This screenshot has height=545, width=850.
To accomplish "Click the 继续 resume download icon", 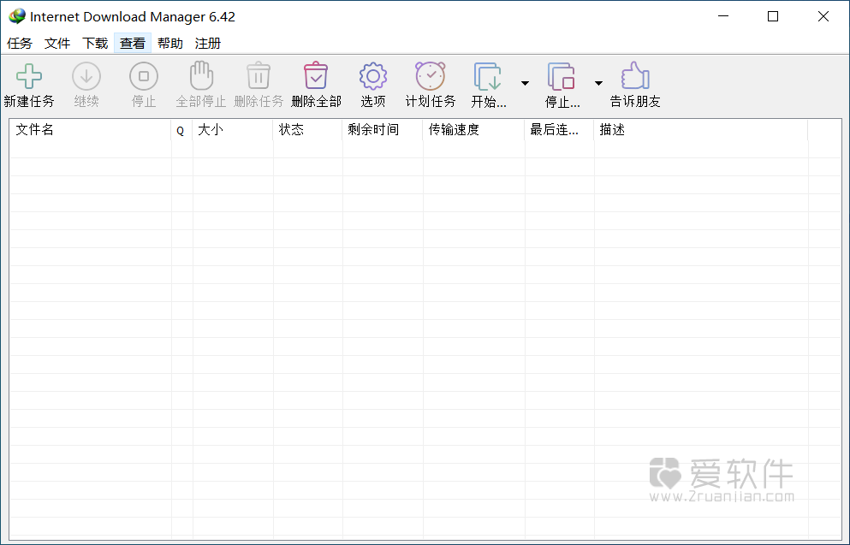I will (x=86, y=76).
